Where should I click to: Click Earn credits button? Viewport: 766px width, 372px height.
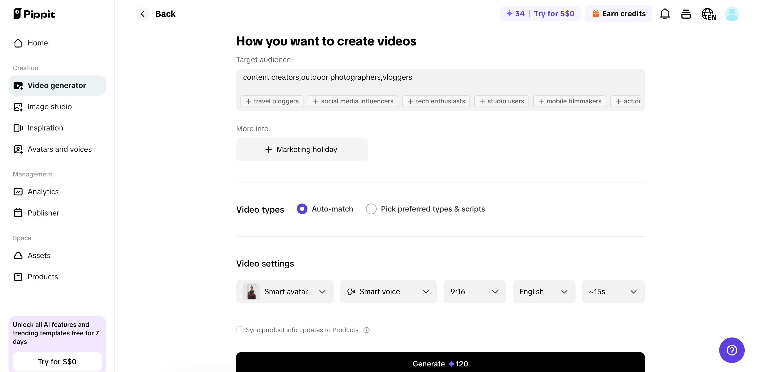[618, 14]
